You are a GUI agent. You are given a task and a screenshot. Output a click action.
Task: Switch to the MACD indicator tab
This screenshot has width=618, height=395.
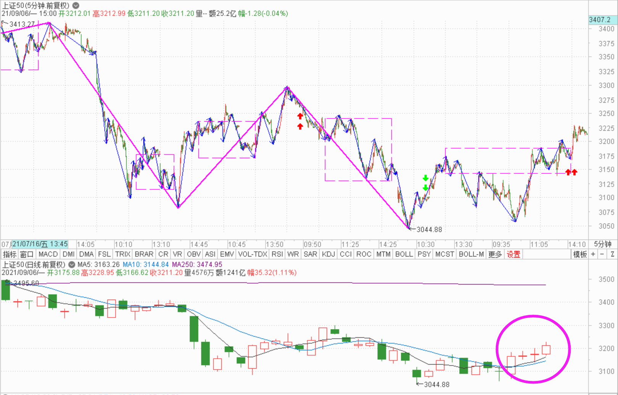[x=48, y=254]
